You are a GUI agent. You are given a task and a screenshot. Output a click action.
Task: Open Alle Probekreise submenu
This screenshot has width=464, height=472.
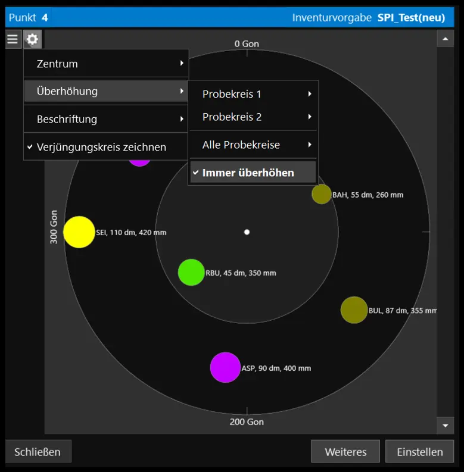tap(253, 145)
